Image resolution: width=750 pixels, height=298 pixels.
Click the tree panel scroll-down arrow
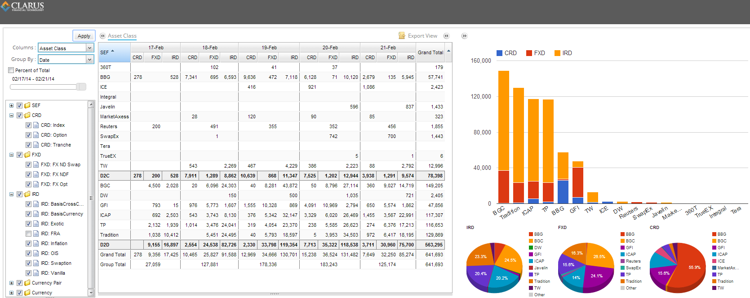(x=91, y=293)
